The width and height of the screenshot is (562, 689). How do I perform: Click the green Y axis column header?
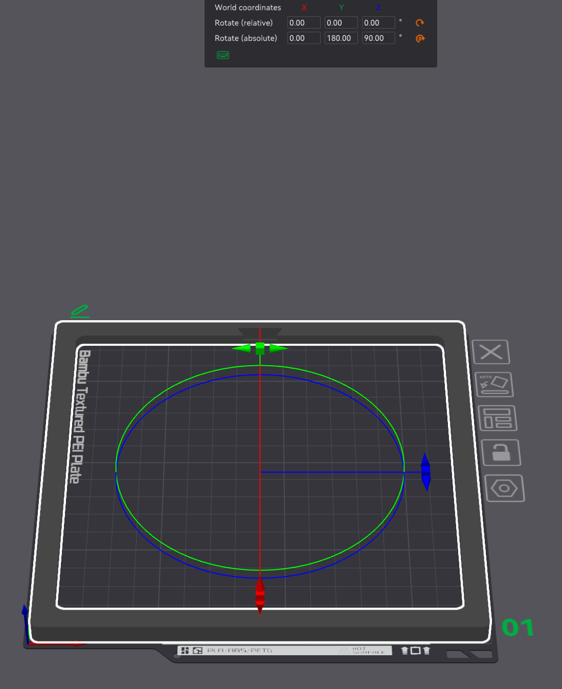tap(341, 8)
